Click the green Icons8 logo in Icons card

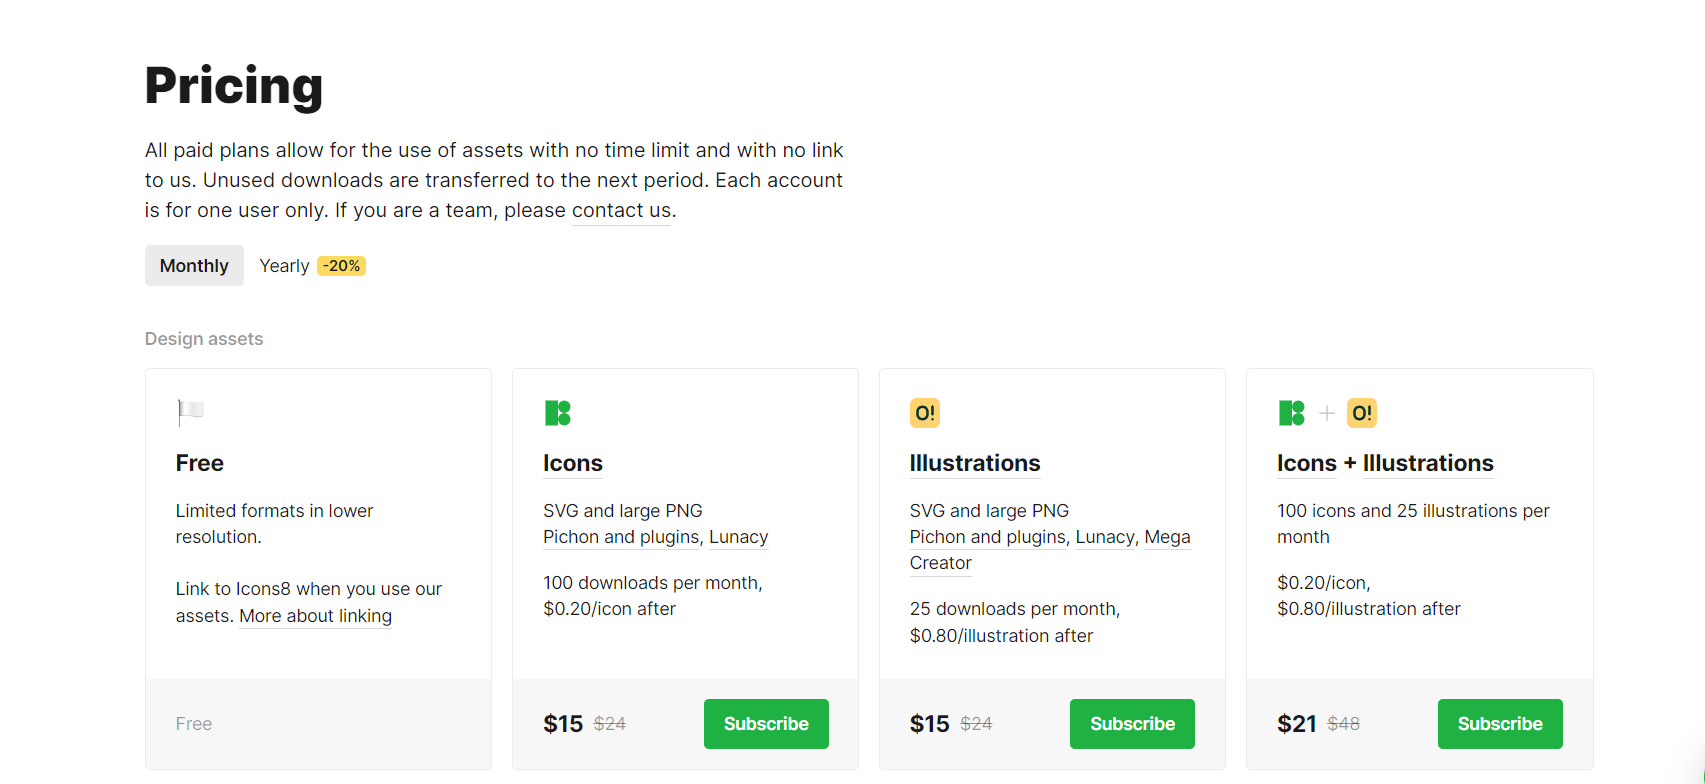pos(557,413)
